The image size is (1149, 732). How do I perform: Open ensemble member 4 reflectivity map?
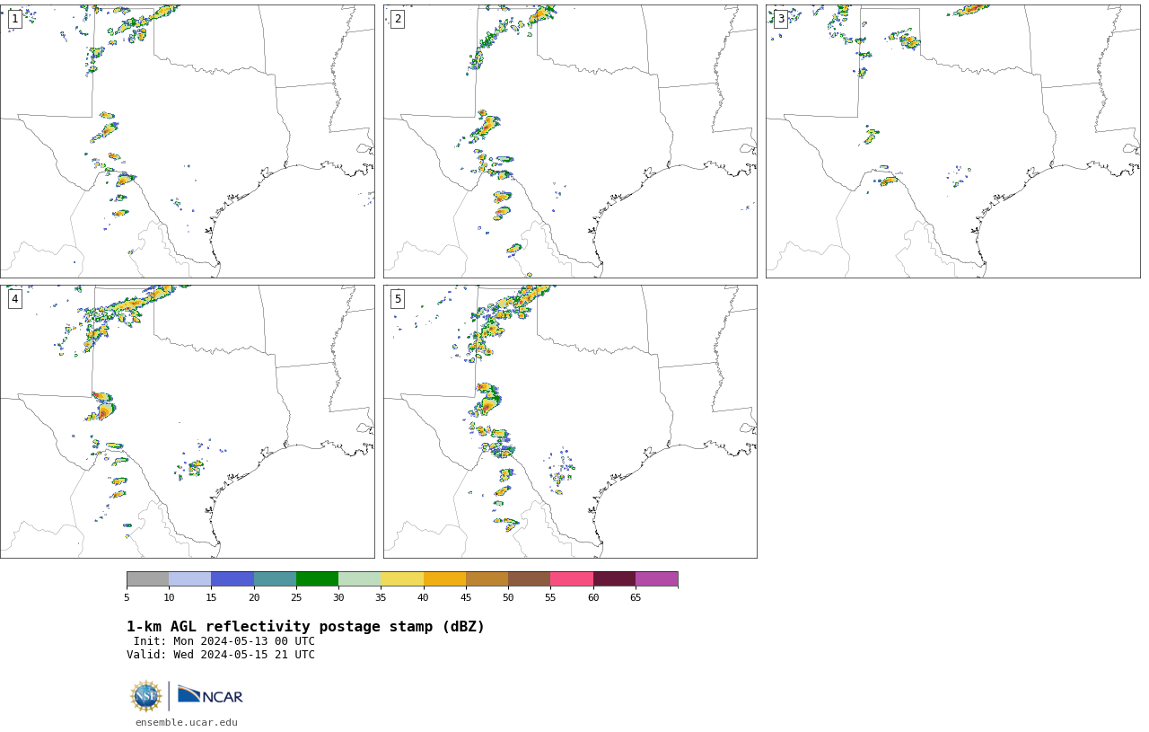click(x=187, y=421)
